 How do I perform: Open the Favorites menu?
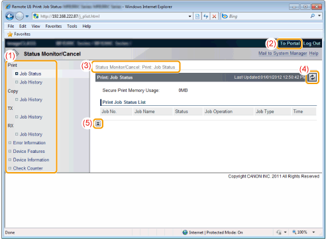(54, 26)
